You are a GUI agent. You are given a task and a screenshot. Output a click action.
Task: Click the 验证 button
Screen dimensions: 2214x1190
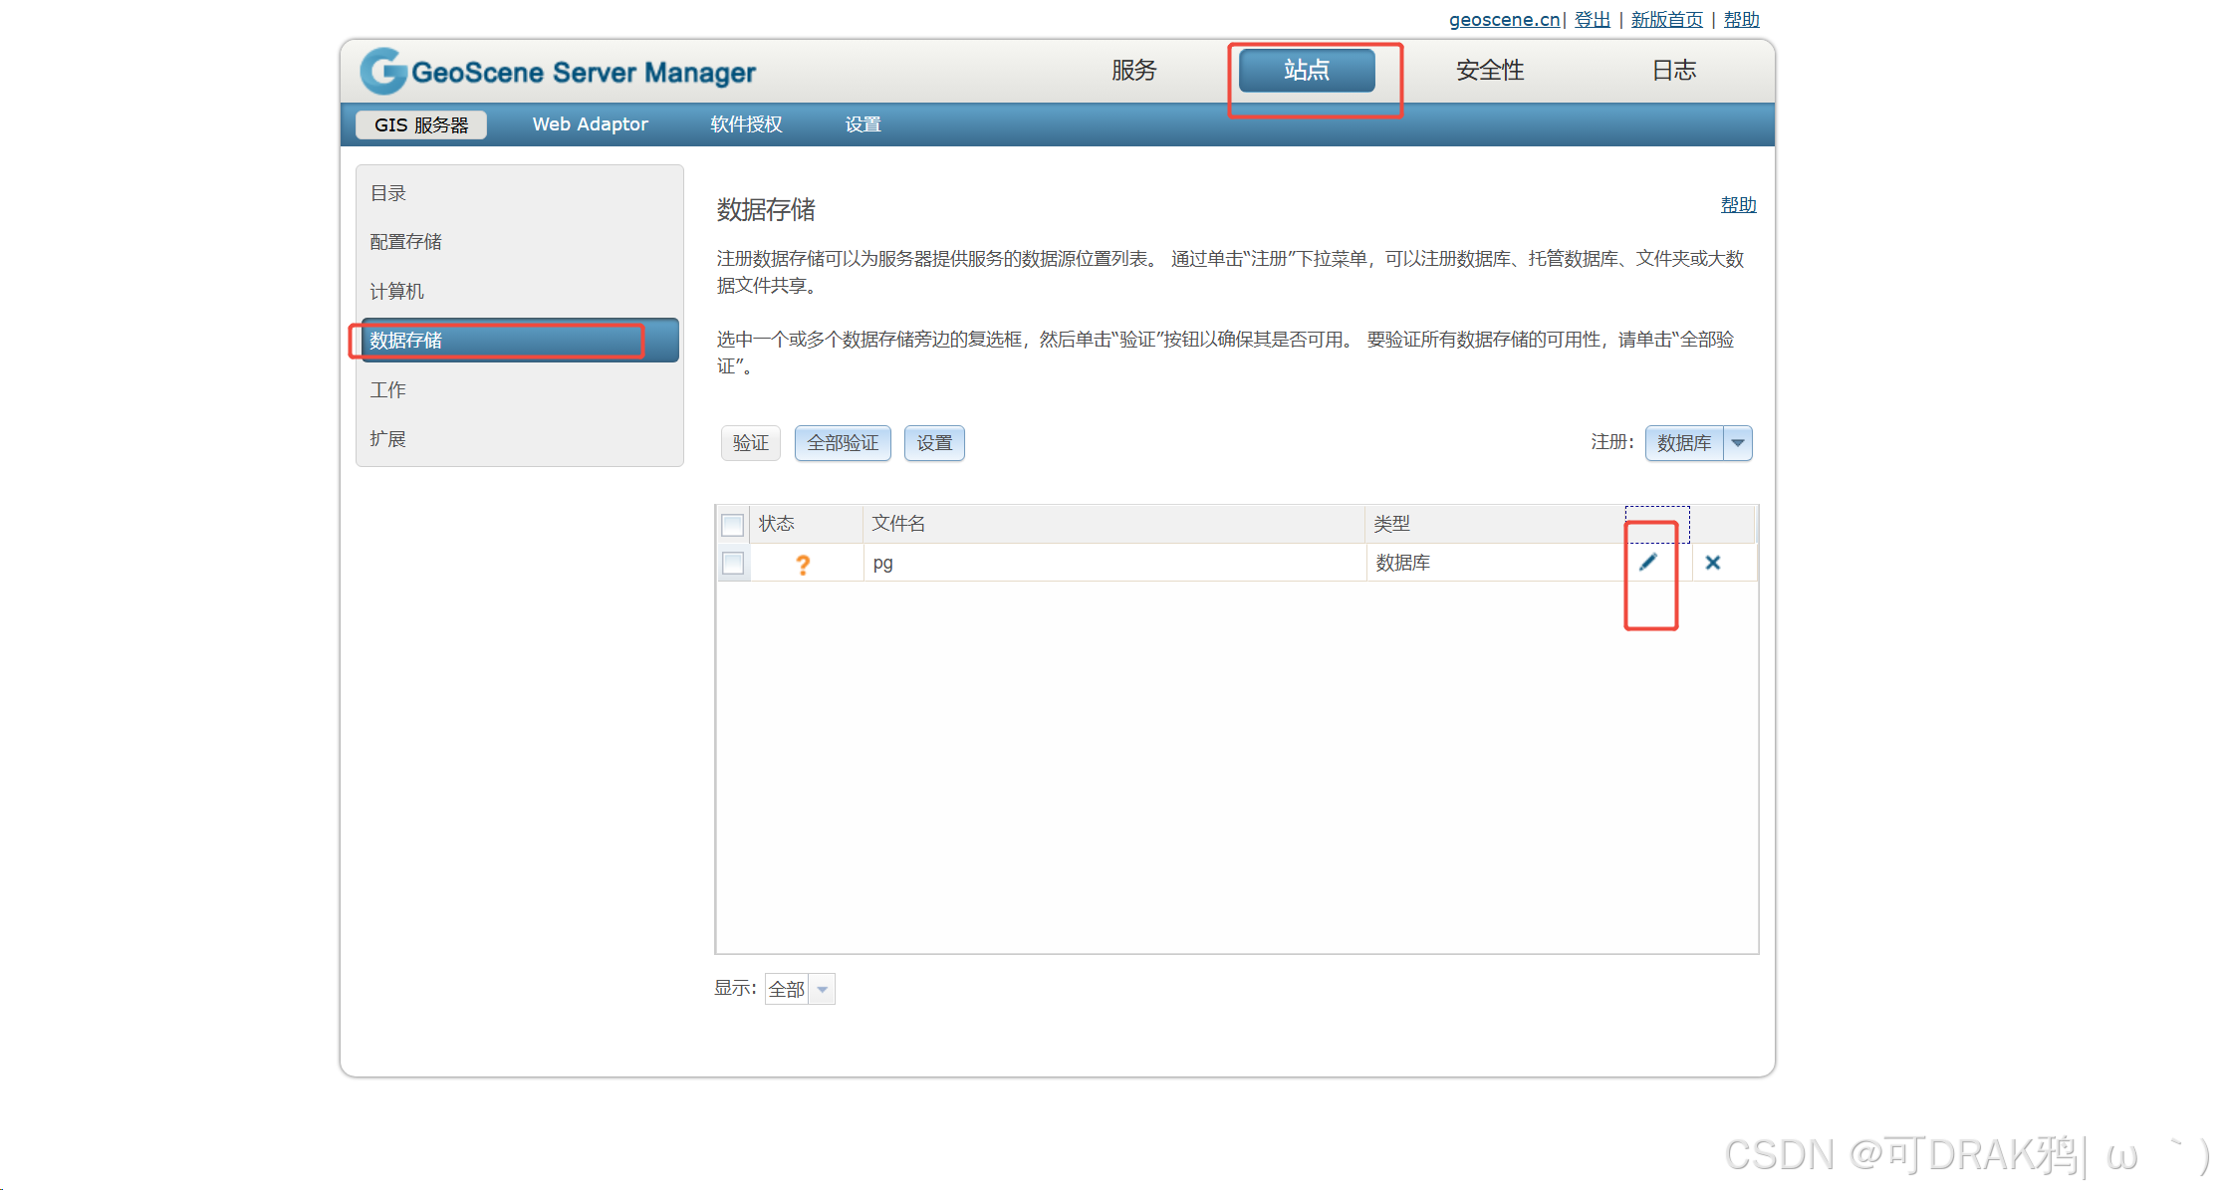tap(750, 443)
